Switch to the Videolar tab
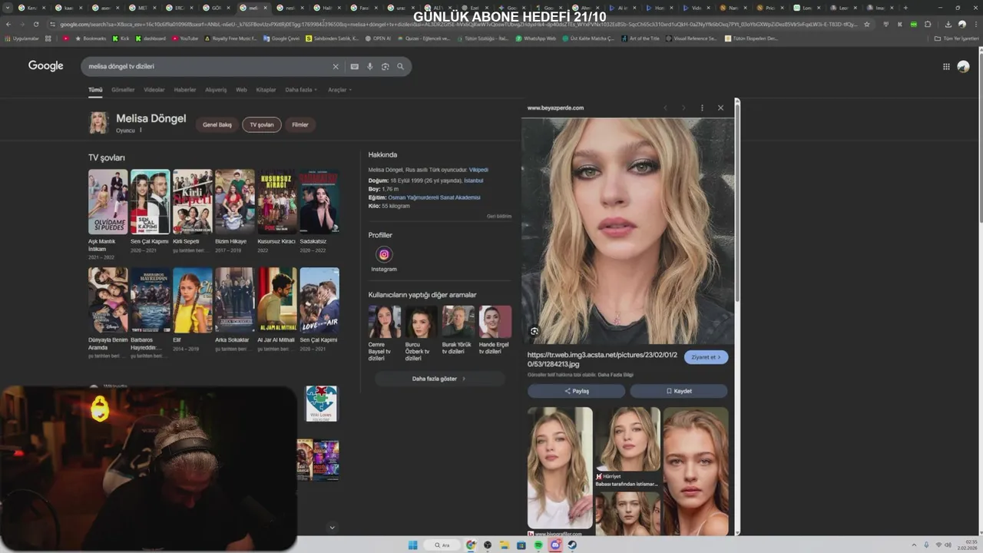 154,90
